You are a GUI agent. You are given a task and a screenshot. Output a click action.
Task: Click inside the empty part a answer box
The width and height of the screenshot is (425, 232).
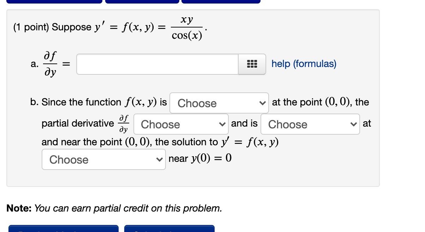pyautogui.click(x=157, y=64)
